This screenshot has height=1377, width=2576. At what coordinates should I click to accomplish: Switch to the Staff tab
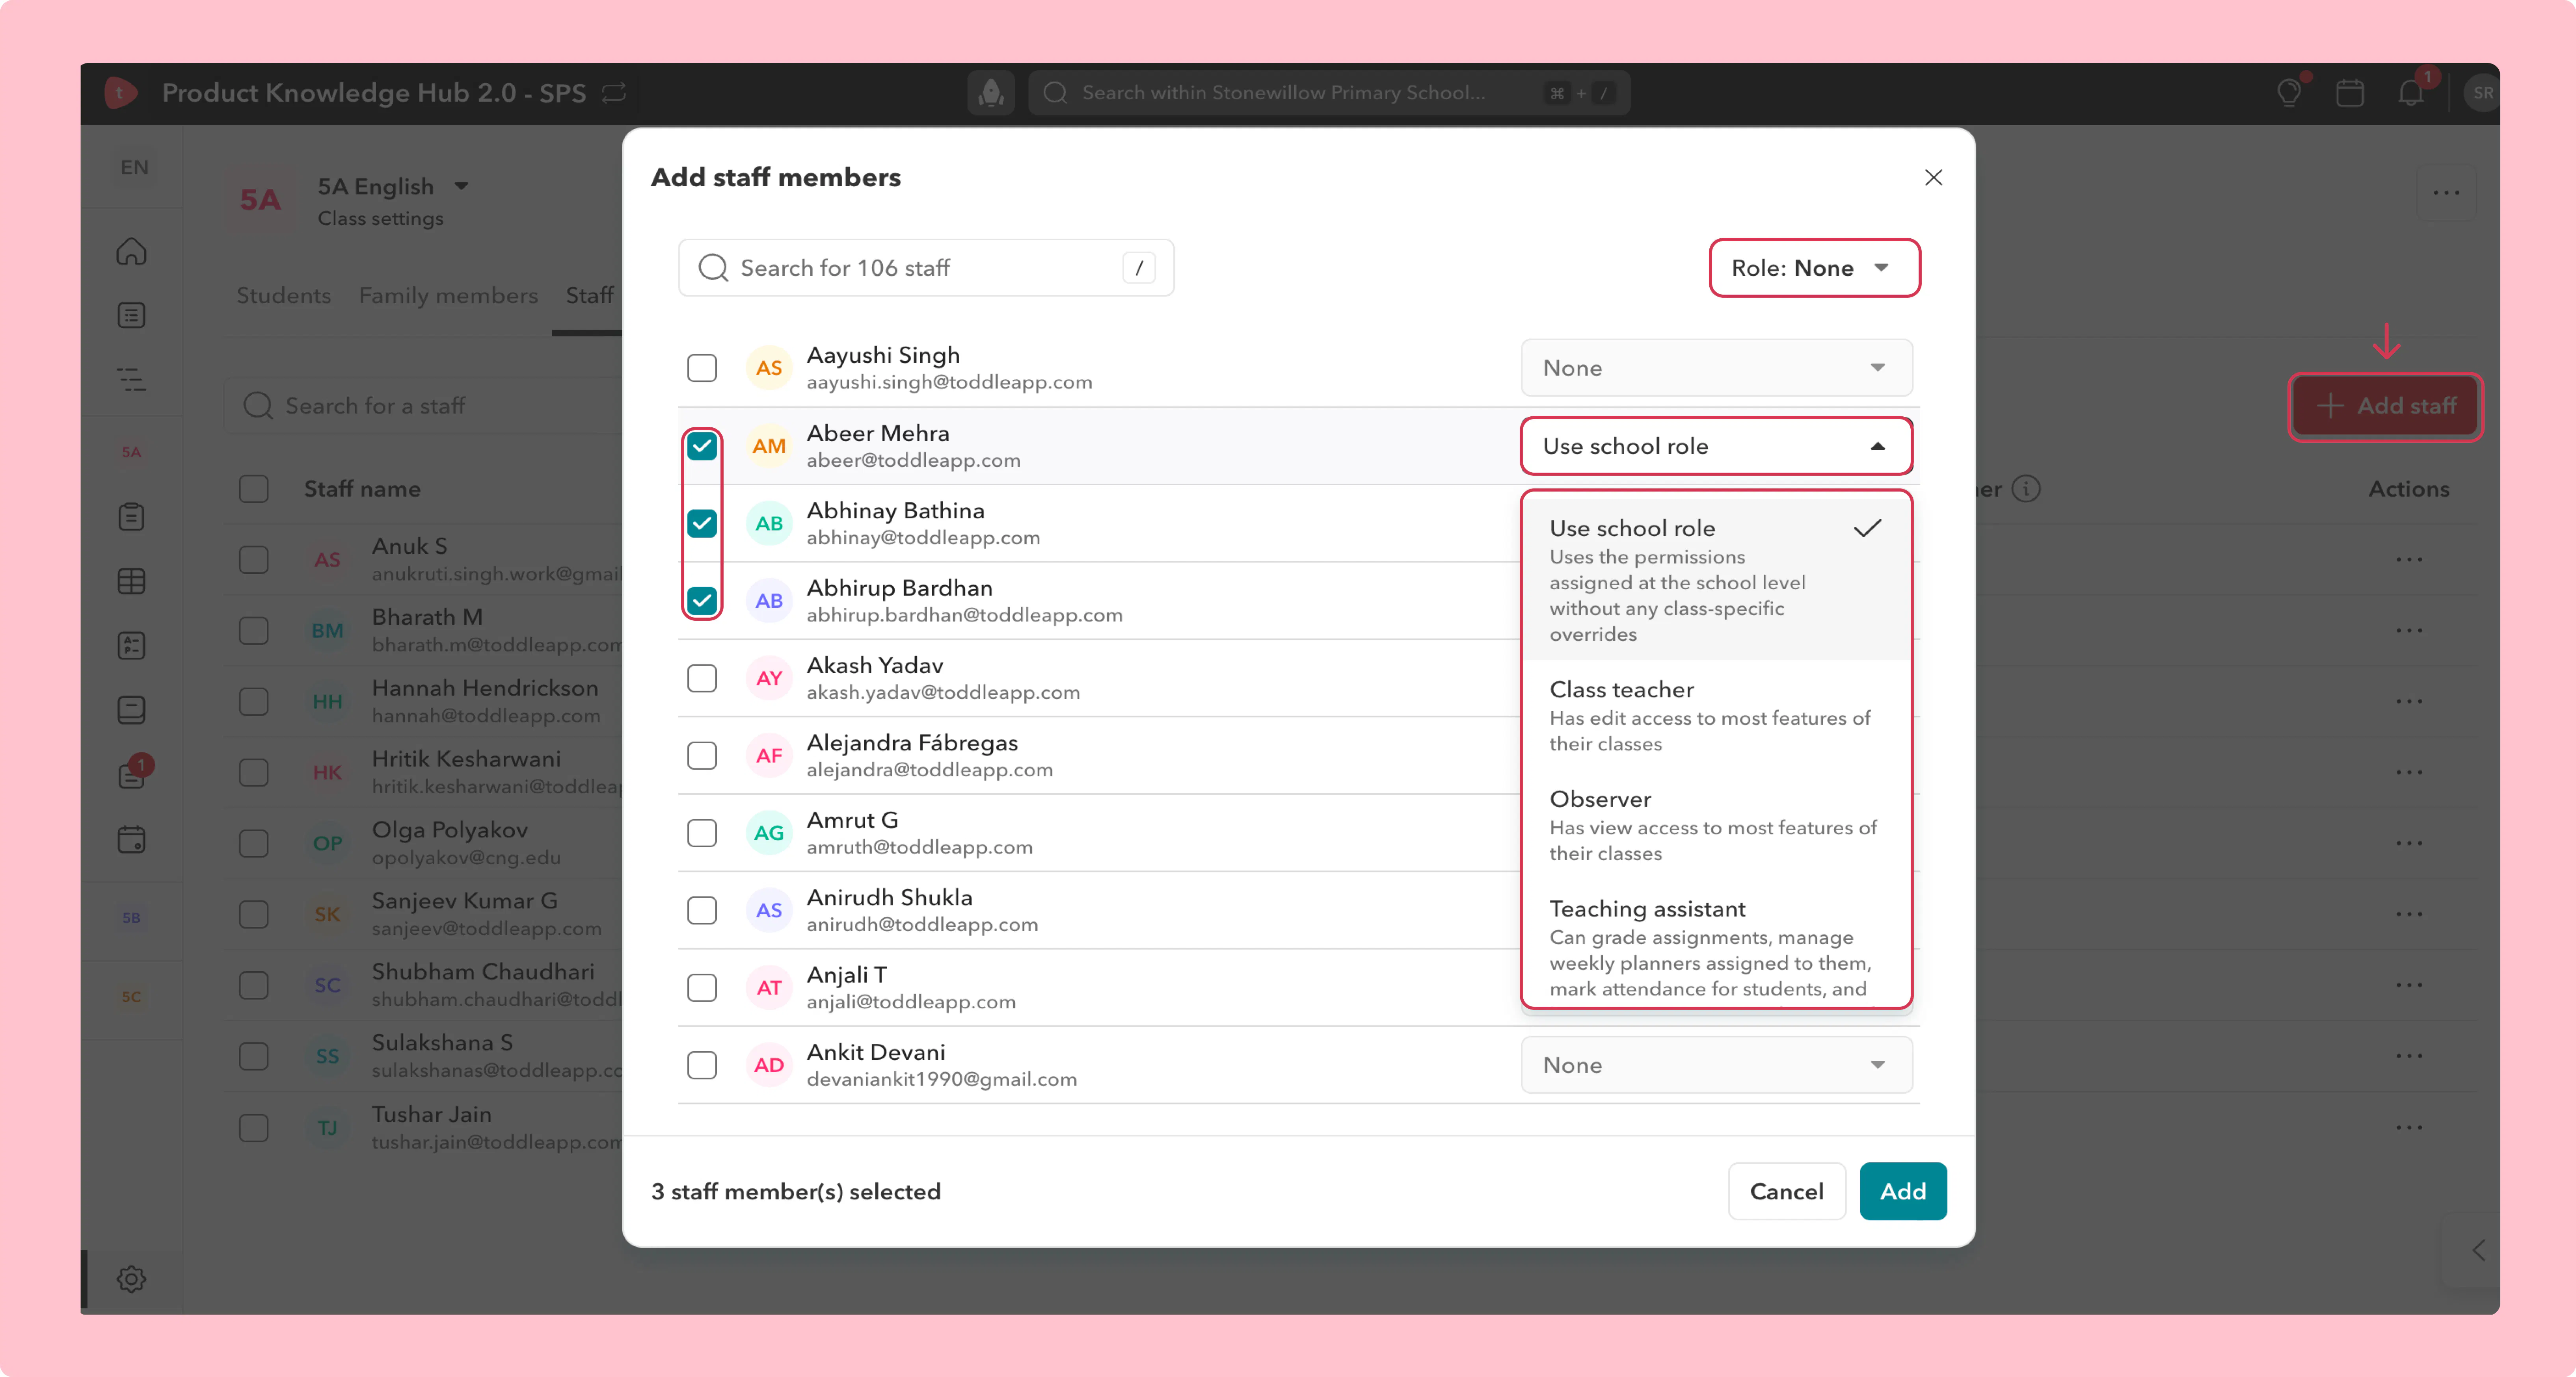click(590, 296)
